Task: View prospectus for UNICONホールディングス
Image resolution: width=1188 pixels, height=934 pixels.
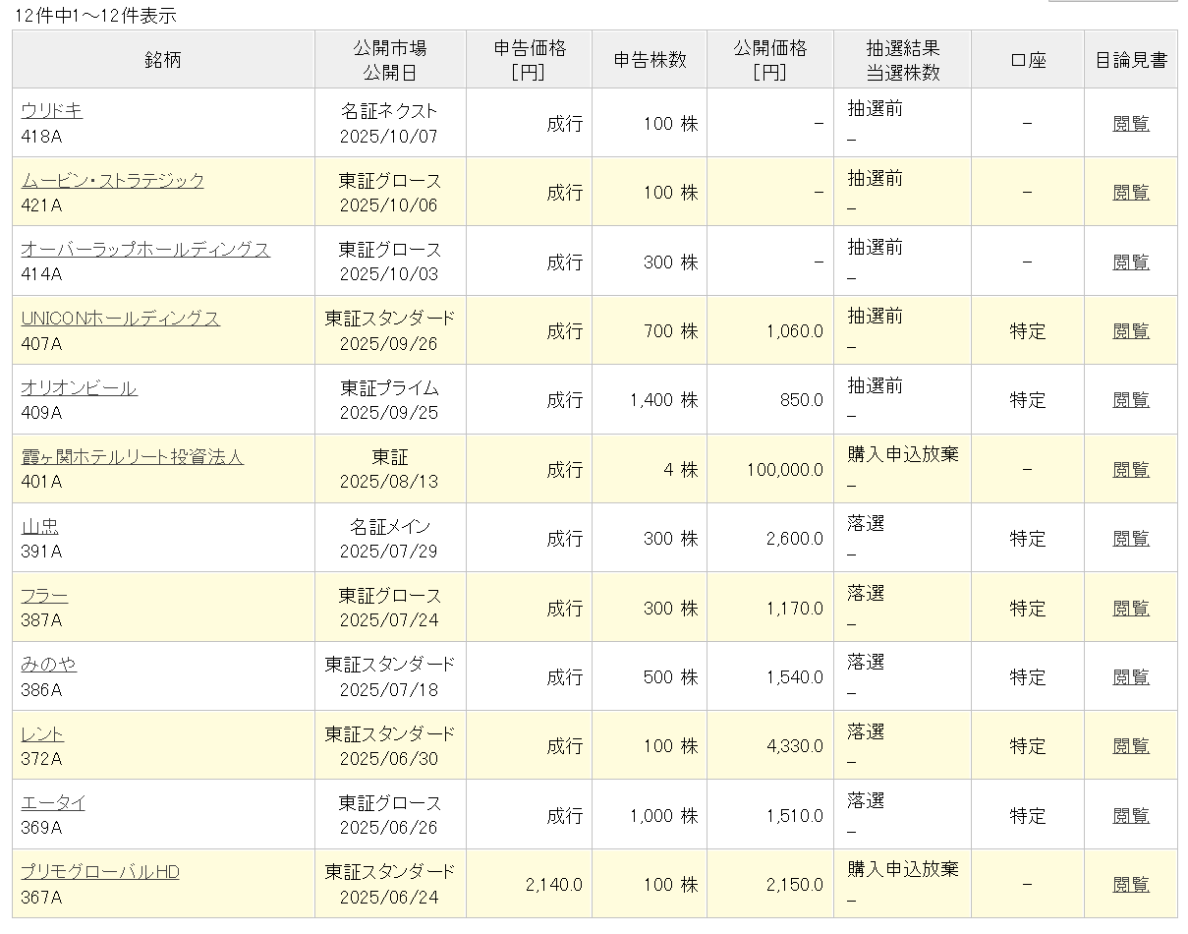Action: click(x=1130, y=331)
